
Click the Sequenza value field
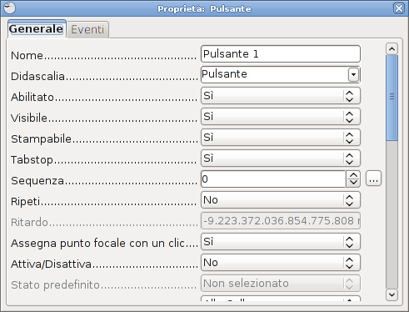coord(273,179)
